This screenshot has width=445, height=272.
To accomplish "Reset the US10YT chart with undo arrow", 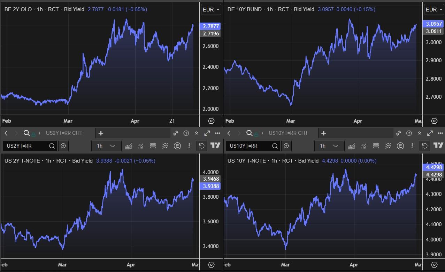I will tap(424, 146).
